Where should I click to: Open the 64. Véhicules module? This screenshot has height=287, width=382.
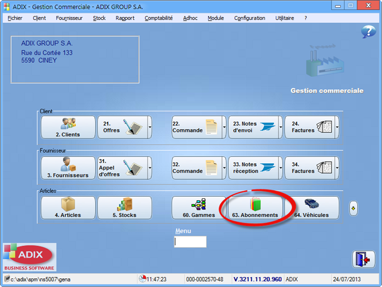pyautogui.click(x=312, y=208)
